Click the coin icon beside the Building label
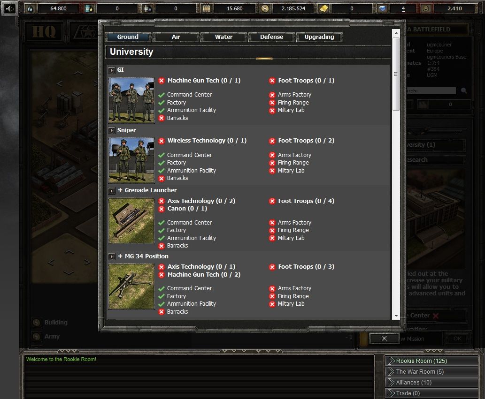The width and height of the screenshot is (485, 399). pos(36,323)
